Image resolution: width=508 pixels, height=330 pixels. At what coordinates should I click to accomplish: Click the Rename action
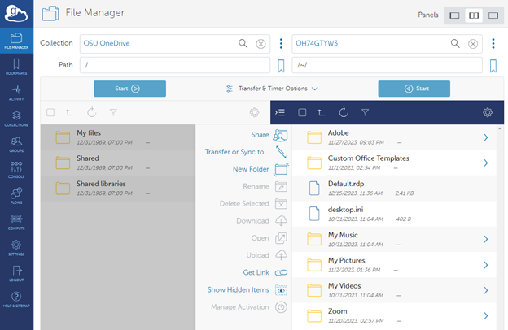pos(265,187)
